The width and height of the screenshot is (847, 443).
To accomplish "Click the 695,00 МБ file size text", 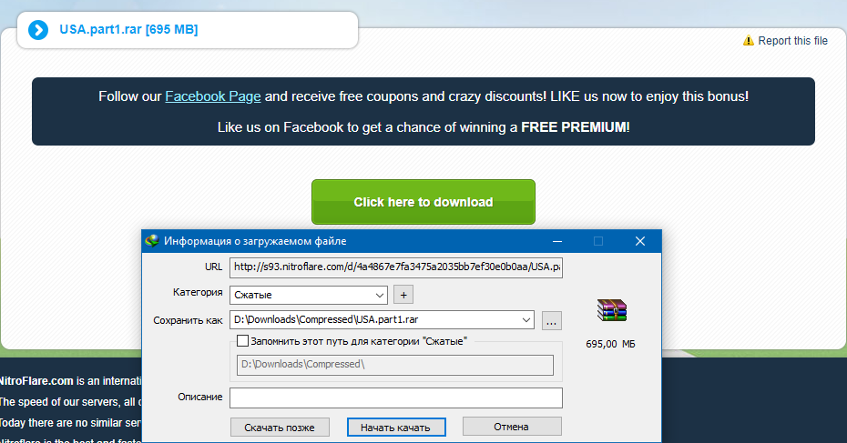I will [610, 344].
